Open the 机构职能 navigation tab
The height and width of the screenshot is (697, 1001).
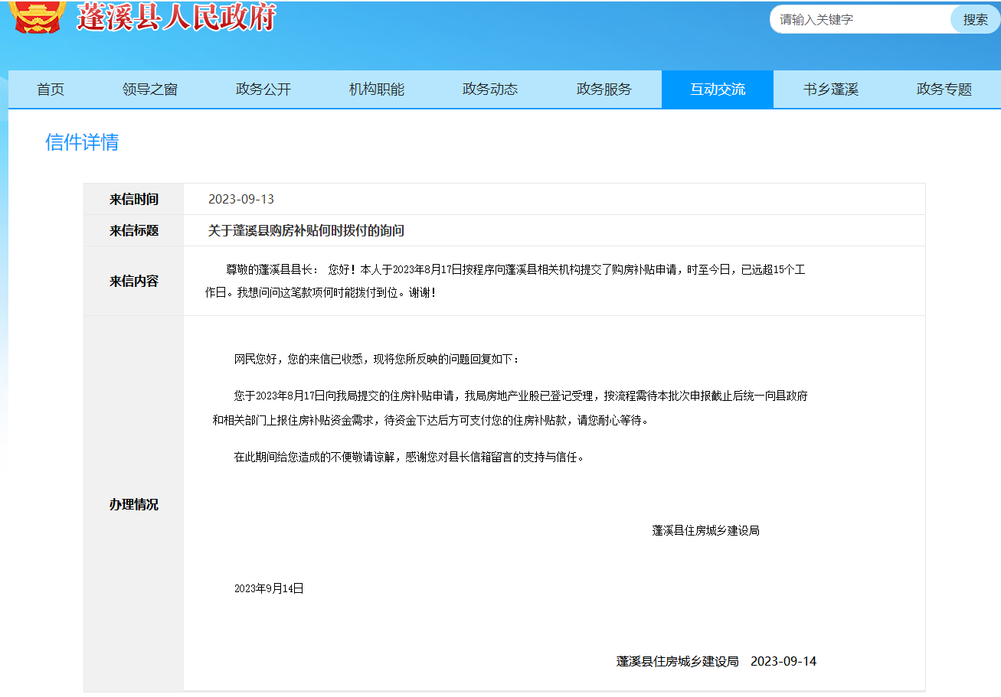pyautogui.click(x=377, y=90)
